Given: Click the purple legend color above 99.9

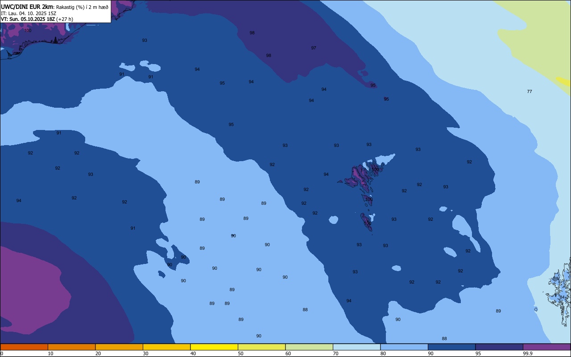Looking at the screenshot, I should 546,347.
